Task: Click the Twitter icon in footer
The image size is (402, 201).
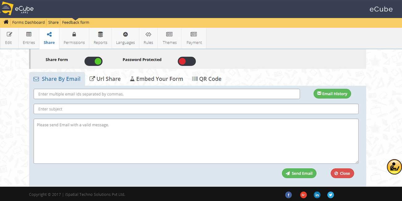Action: pos(331,195)
